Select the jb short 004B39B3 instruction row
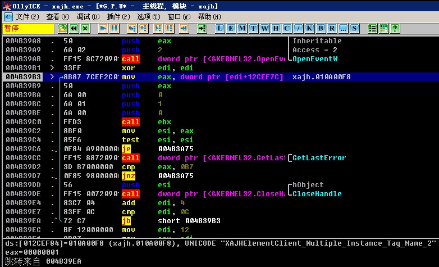 [146, 221]
